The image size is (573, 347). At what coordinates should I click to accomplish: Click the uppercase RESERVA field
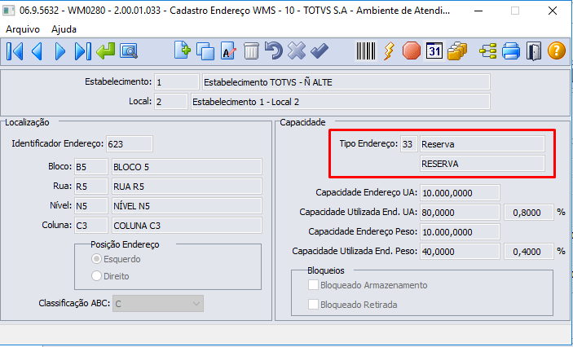coord(483,163)
